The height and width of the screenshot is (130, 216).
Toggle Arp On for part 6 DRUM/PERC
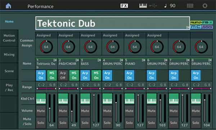tap(152, 75)
